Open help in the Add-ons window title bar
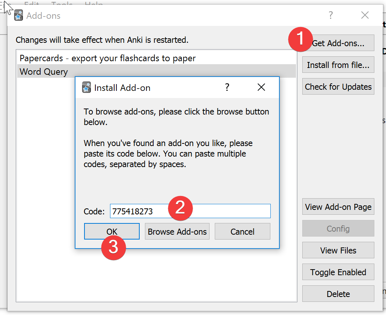386x315 pixels. point(330,15)
